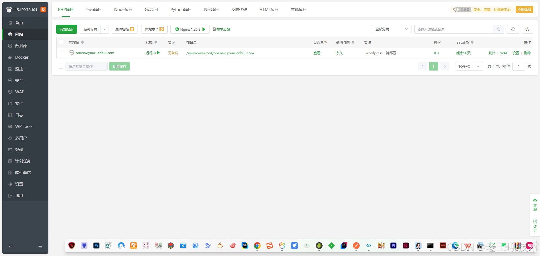Click the 剩余90天 SSL link
The width and height of the screenshot is (540, 256).
463,53
